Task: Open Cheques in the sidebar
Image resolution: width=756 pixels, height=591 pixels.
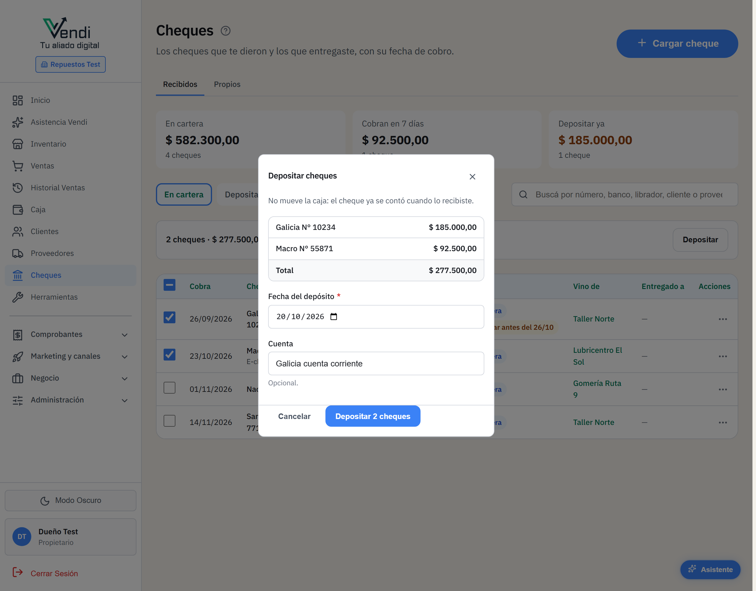Action: pos(71,275)
